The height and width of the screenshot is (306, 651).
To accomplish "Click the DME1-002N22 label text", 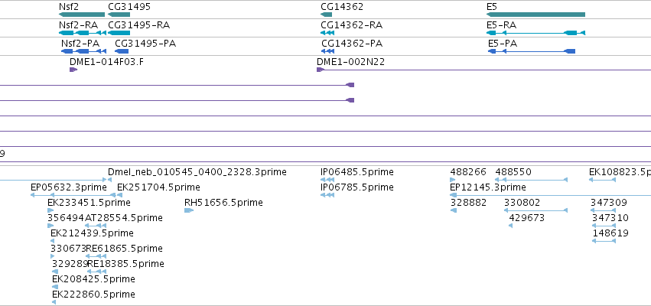I will (x=351, y=62).
